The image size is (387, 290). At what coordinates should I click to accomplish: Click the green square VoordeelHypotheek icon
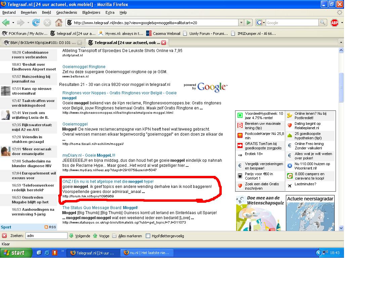(240, 115)
